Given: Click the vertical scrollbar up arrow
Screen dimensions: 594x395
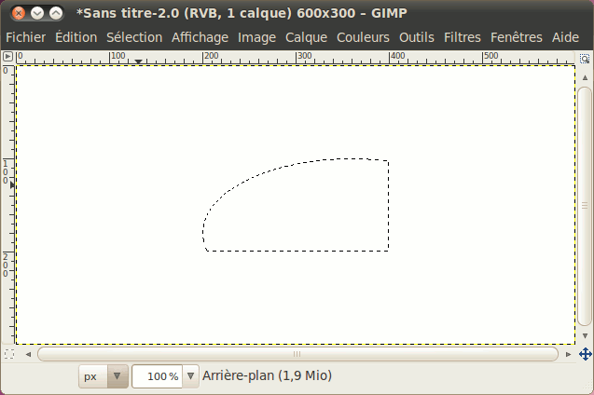Looking at the screenshot, I should point(585,77).
